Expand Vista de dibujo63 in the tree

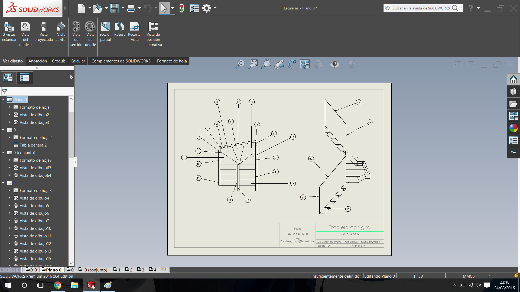pos(9,168)
